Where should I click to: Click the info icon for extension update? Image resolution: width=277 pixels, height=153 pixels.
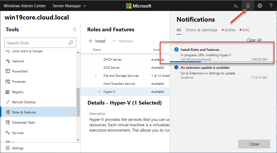pos(176,67)
